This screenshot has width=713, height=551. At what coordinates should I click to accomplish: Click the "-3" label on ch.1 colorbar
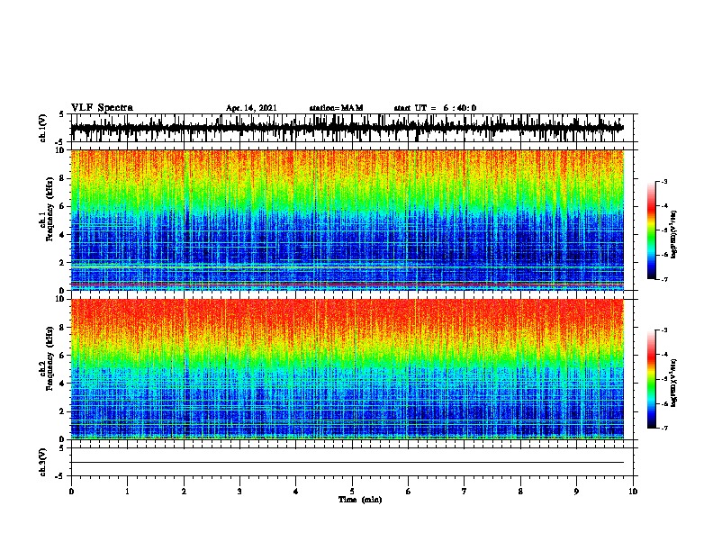click(x=663, y=181)
